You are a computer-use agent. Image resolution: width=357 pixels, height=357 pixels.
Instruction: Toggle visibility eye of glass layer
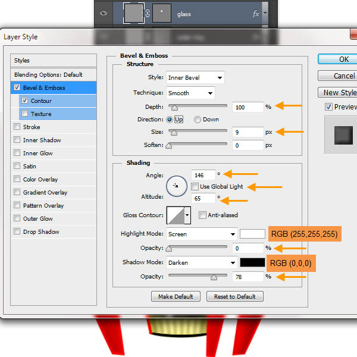[x=104, y=14]
